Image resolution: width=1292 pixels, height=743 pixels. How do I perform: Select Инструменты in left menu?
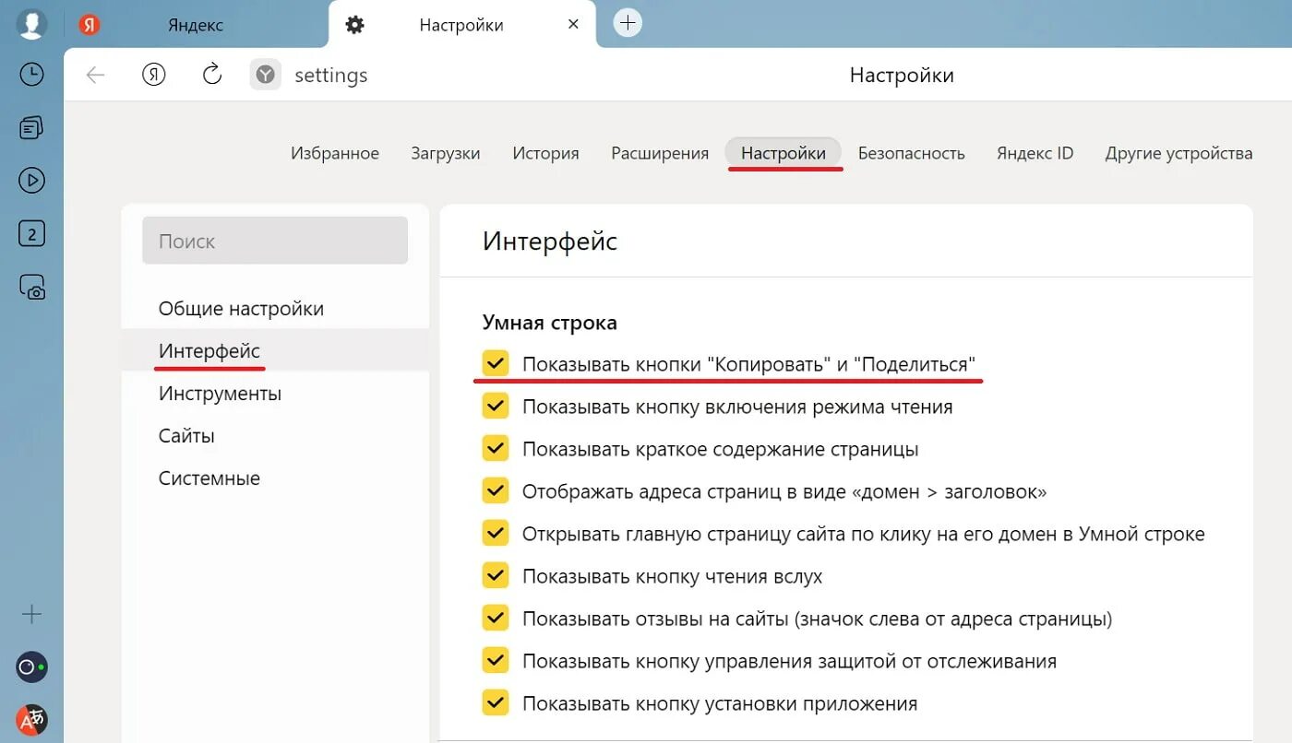(275, 394)
